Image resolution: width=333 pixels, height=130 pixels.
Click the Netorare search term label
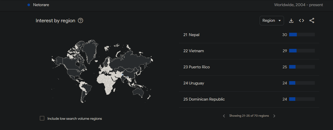tap(41, 5)
